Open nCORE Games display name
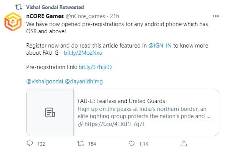 coord(45,16)
